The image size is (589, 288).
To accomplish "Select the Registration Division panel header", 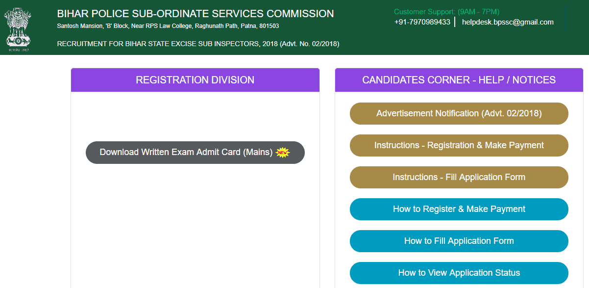I will point(195,80).
